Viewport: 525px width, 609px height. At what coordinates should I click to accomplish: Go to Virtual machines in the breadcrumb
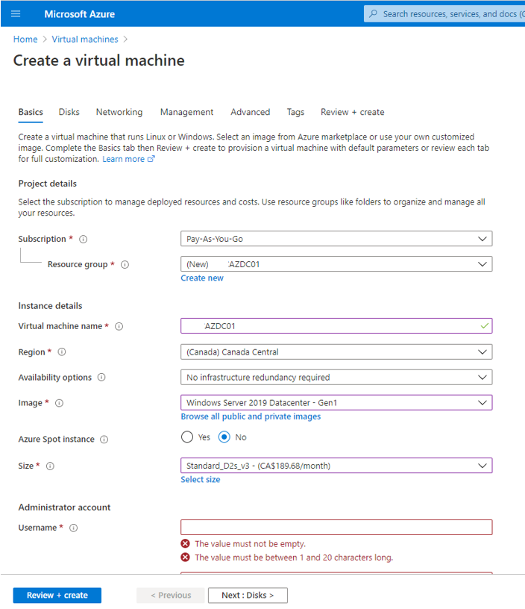pyautogui.click(x=85, y=40)
